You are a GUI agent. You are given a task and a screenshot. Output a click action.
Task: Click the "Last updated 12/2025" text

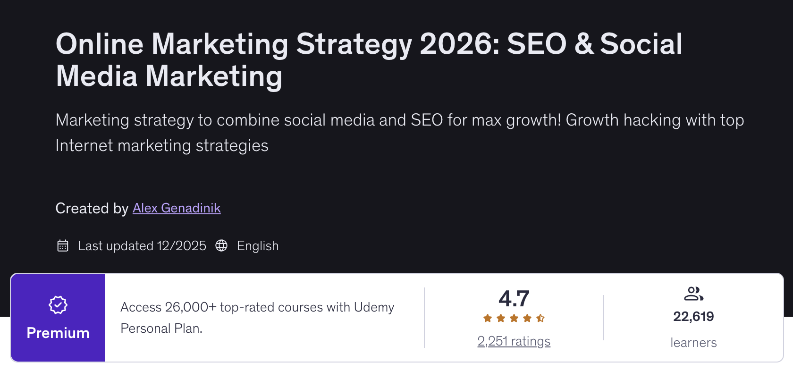(142, 246)
